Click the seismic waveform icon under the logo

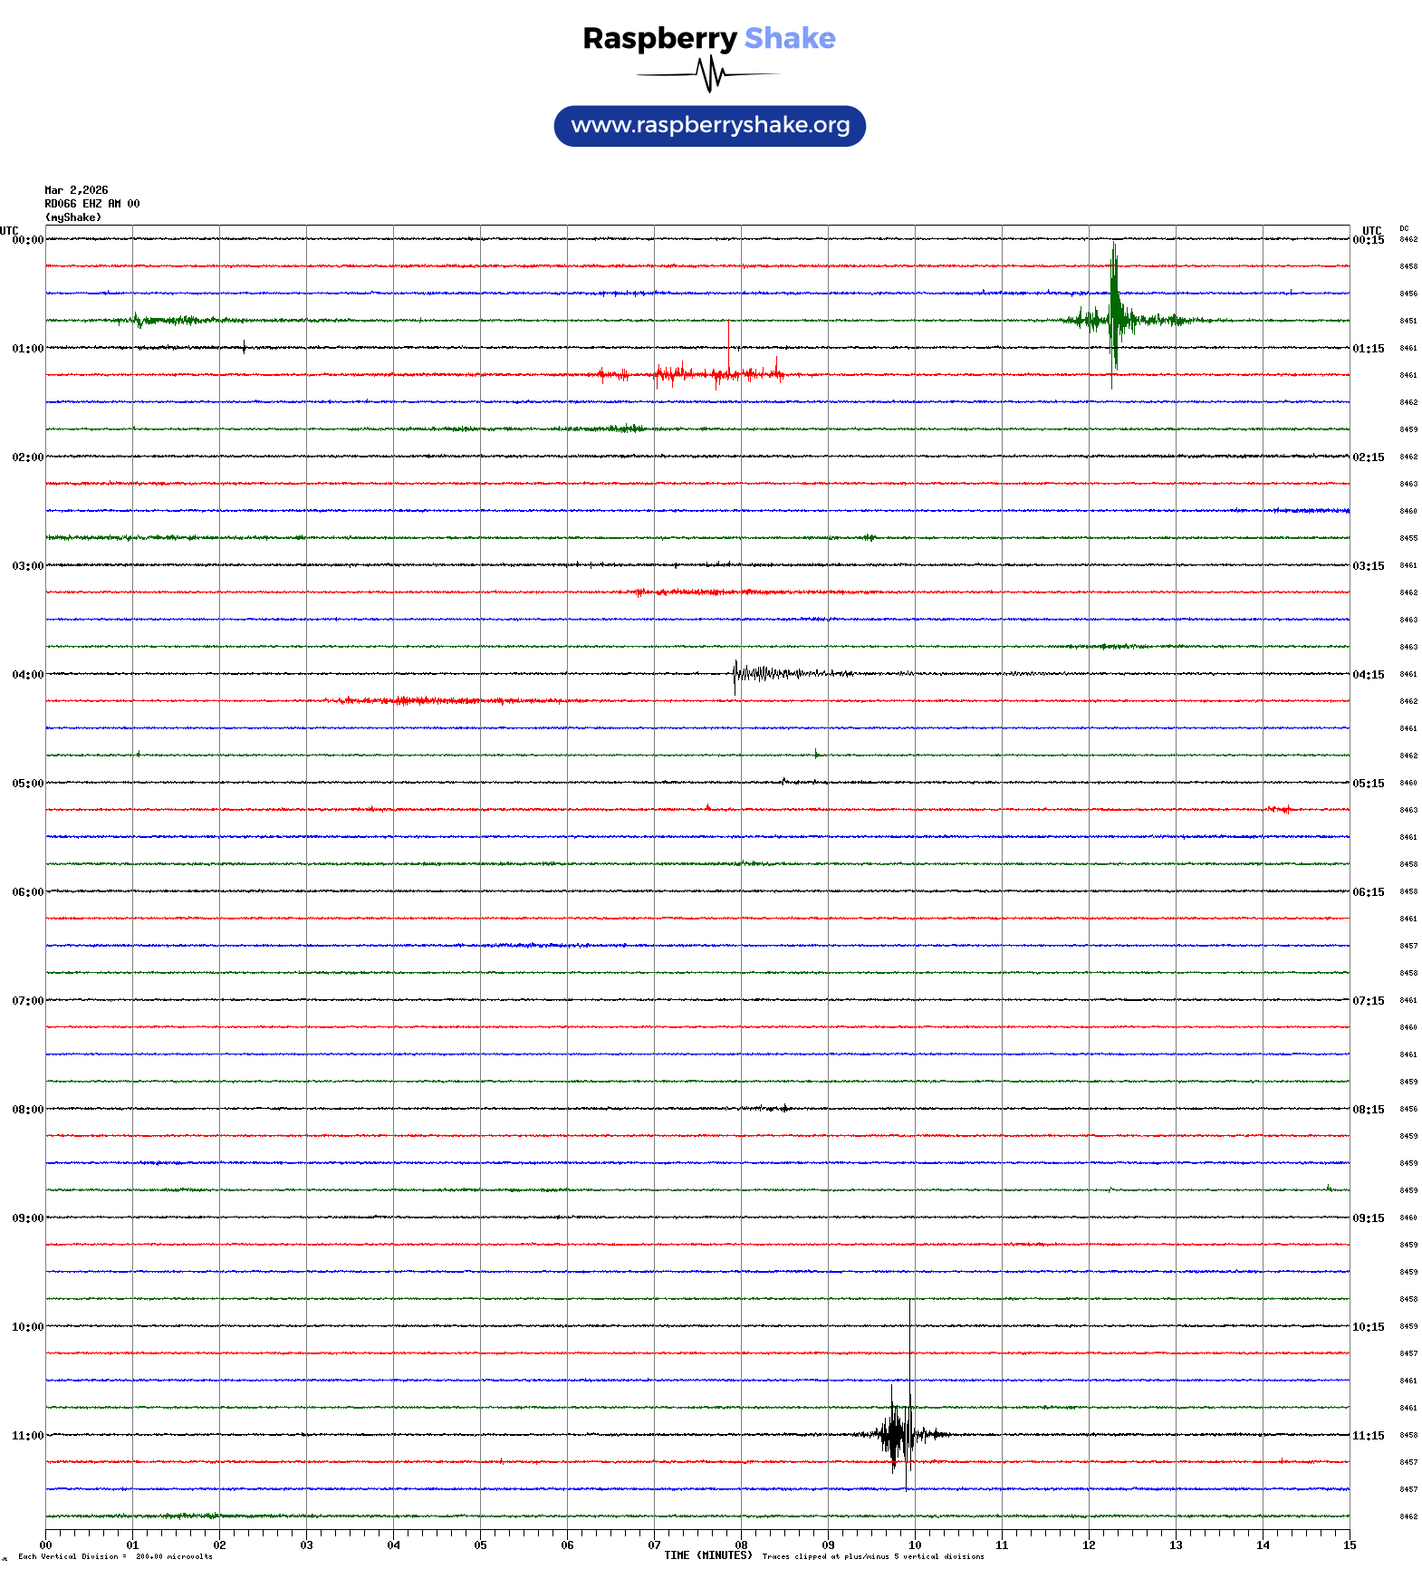tap(708, 74)
